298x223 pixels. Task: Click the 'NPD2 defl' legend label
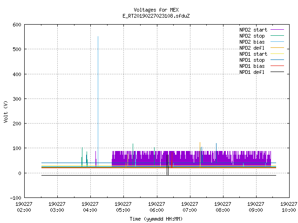252,48
